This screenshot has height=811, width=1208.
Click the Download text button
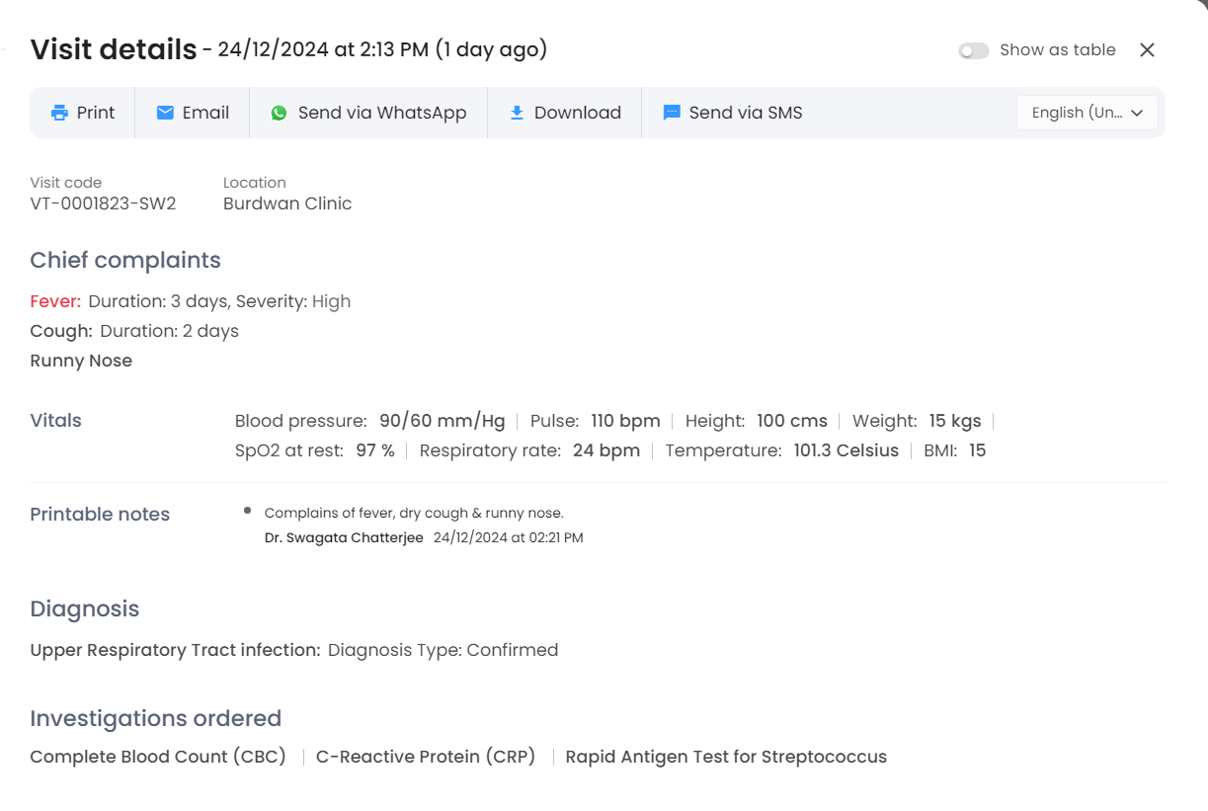pos(577,113)
